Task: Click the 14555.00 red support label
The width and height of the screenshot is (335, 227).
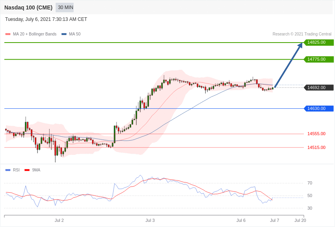Action: click(x=316, y=134)
